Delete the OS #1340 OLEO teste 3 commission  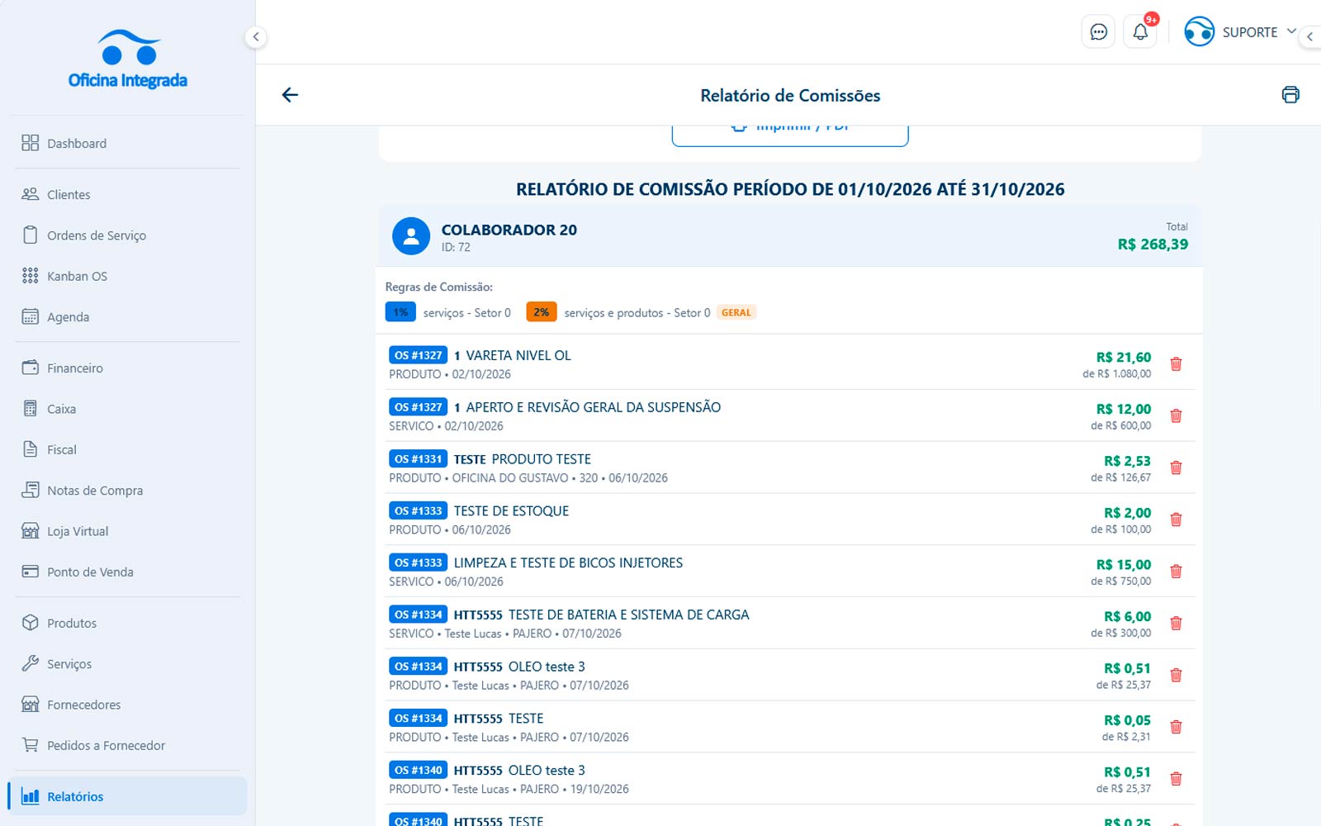(1177, 779)
